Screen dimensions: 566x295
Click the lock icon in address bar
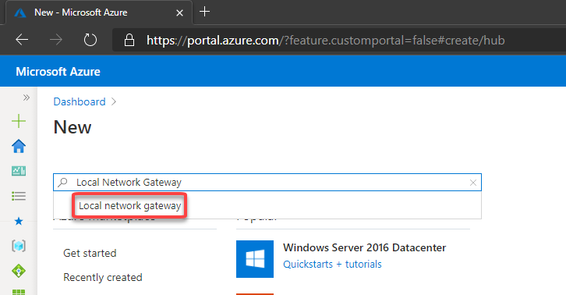click(x=129, y=40)
